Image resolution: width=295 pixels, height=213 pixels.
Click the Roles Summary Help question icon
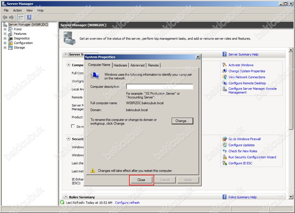[224, 197]
